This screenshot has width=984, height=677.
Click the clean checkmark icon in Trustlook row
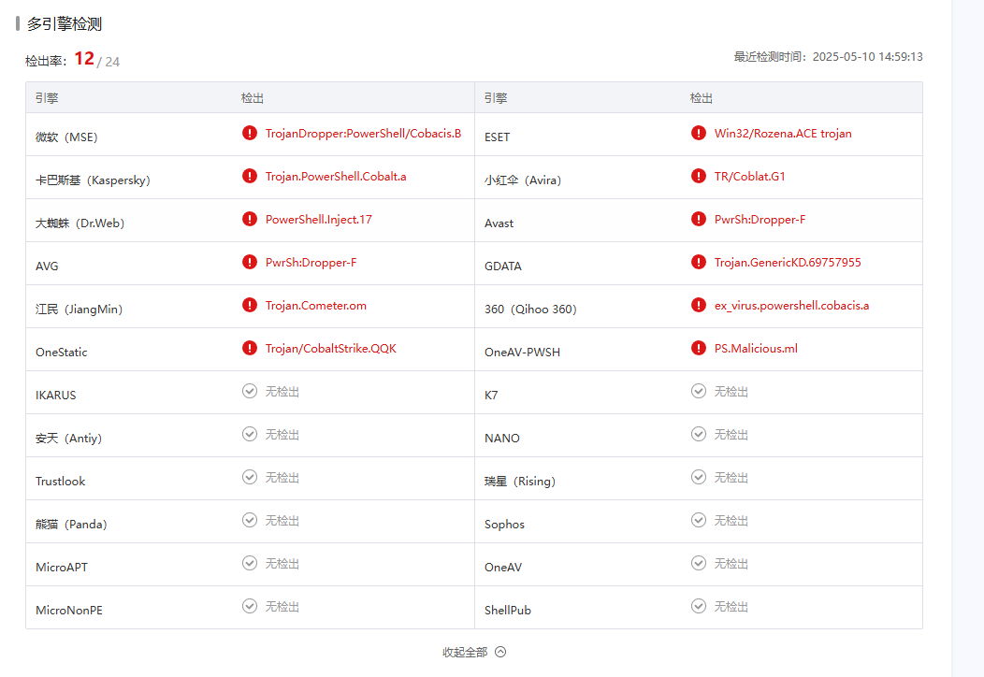(x=250, y=477)
